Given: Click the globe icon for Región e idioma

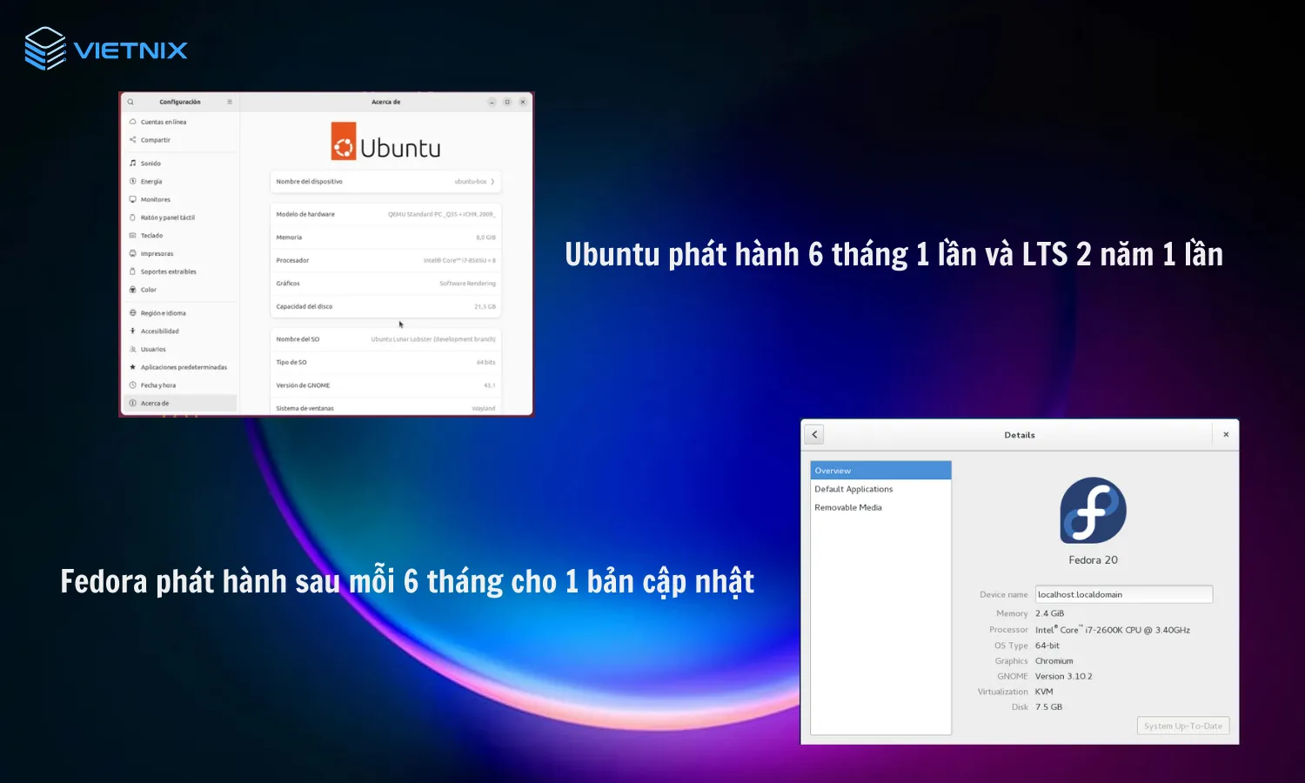Looking at the screenshot, I should 133,313.
